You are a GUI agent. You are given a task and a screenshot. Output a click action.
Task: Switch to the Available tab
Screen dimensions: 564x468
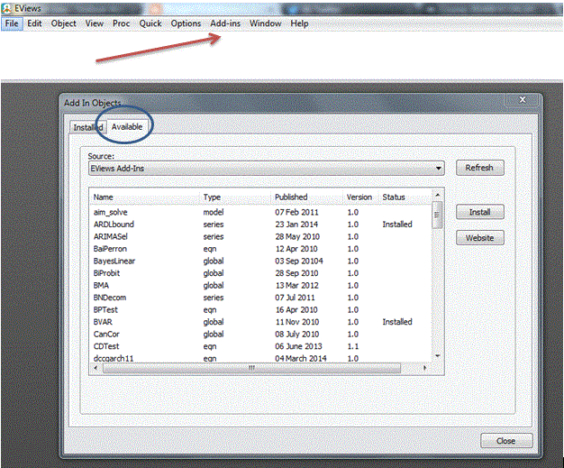tap(127, 127)
